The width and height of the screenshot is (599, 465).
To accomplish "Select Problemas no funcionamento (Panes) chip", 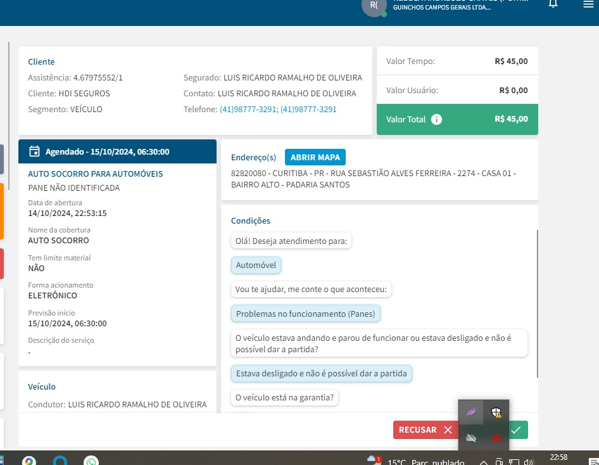I will click(306, 314).
